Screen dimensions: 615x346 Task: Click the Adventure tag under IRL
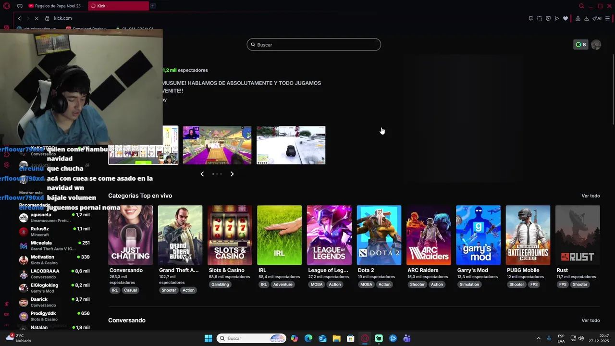tap(283, 284)
